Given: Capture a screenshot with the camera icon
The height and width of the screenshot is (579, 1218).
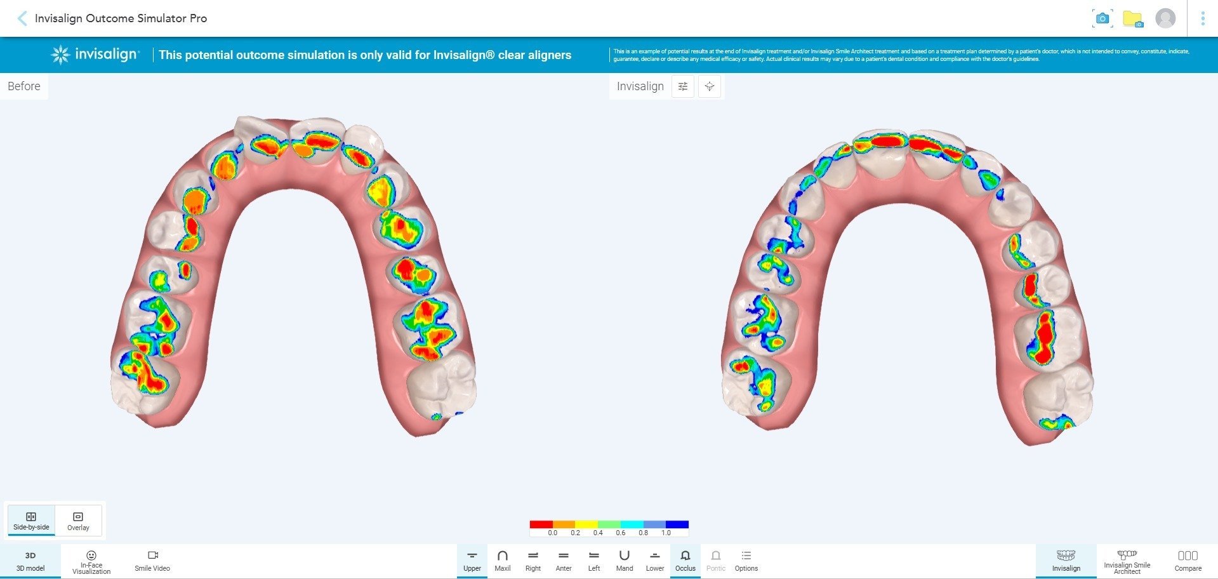Looking at the screenshot, I should (x=1102, y=18).
